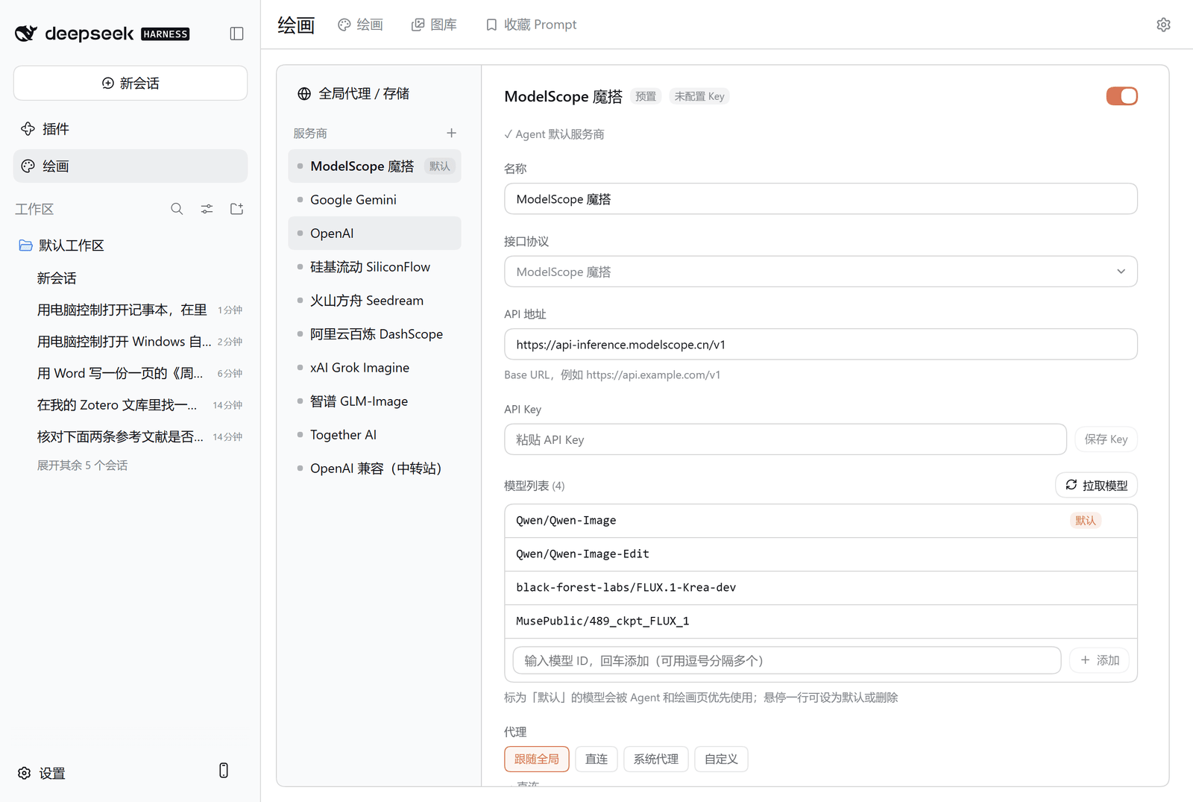1193x802 pixels.
Task: Click the 新会话 button
Action: coord(130,83)
